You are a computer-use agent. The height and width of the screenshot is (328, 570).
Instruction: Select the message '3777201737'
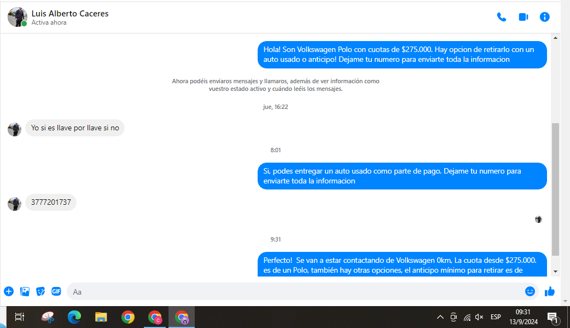click(51, 203)
